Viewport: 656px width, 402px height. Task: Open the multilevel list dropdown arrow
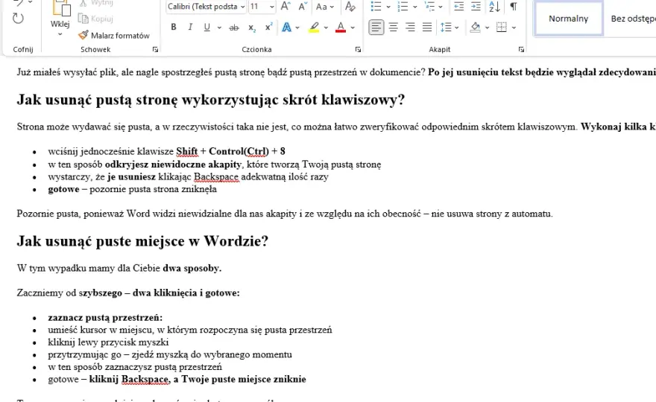click(441, 7)
